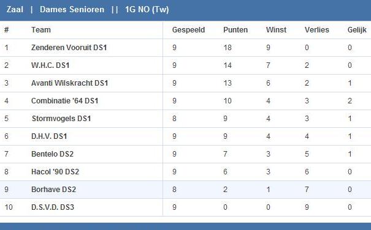The height and width of the screenshot is (230, 371).
Task: Select the W.H.C. DS1 team row
Action: (x=185, y=65)
